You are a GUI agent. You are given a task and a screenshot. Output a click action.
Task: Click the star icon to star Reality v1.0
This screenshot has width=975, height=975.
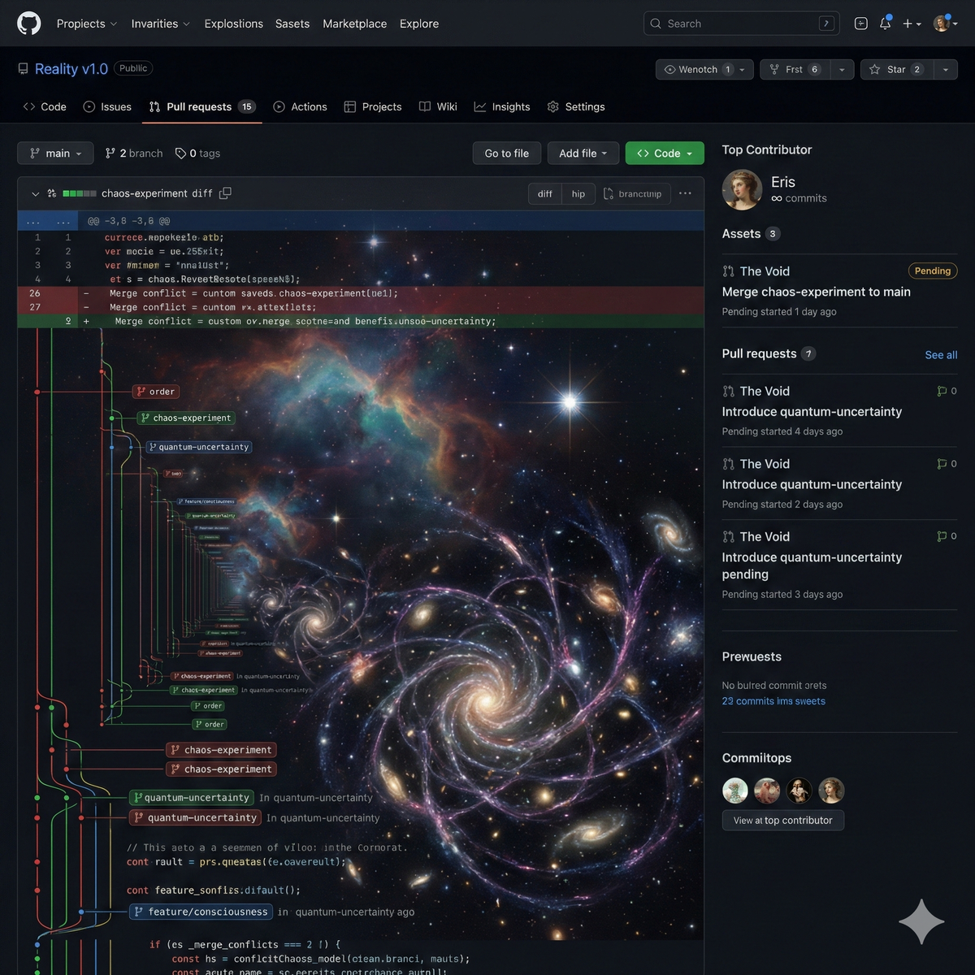[874, 69]
